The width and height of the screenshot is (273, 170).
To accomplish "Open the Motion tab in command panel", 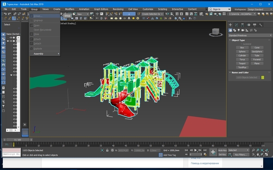I will [x=248, y=25].
